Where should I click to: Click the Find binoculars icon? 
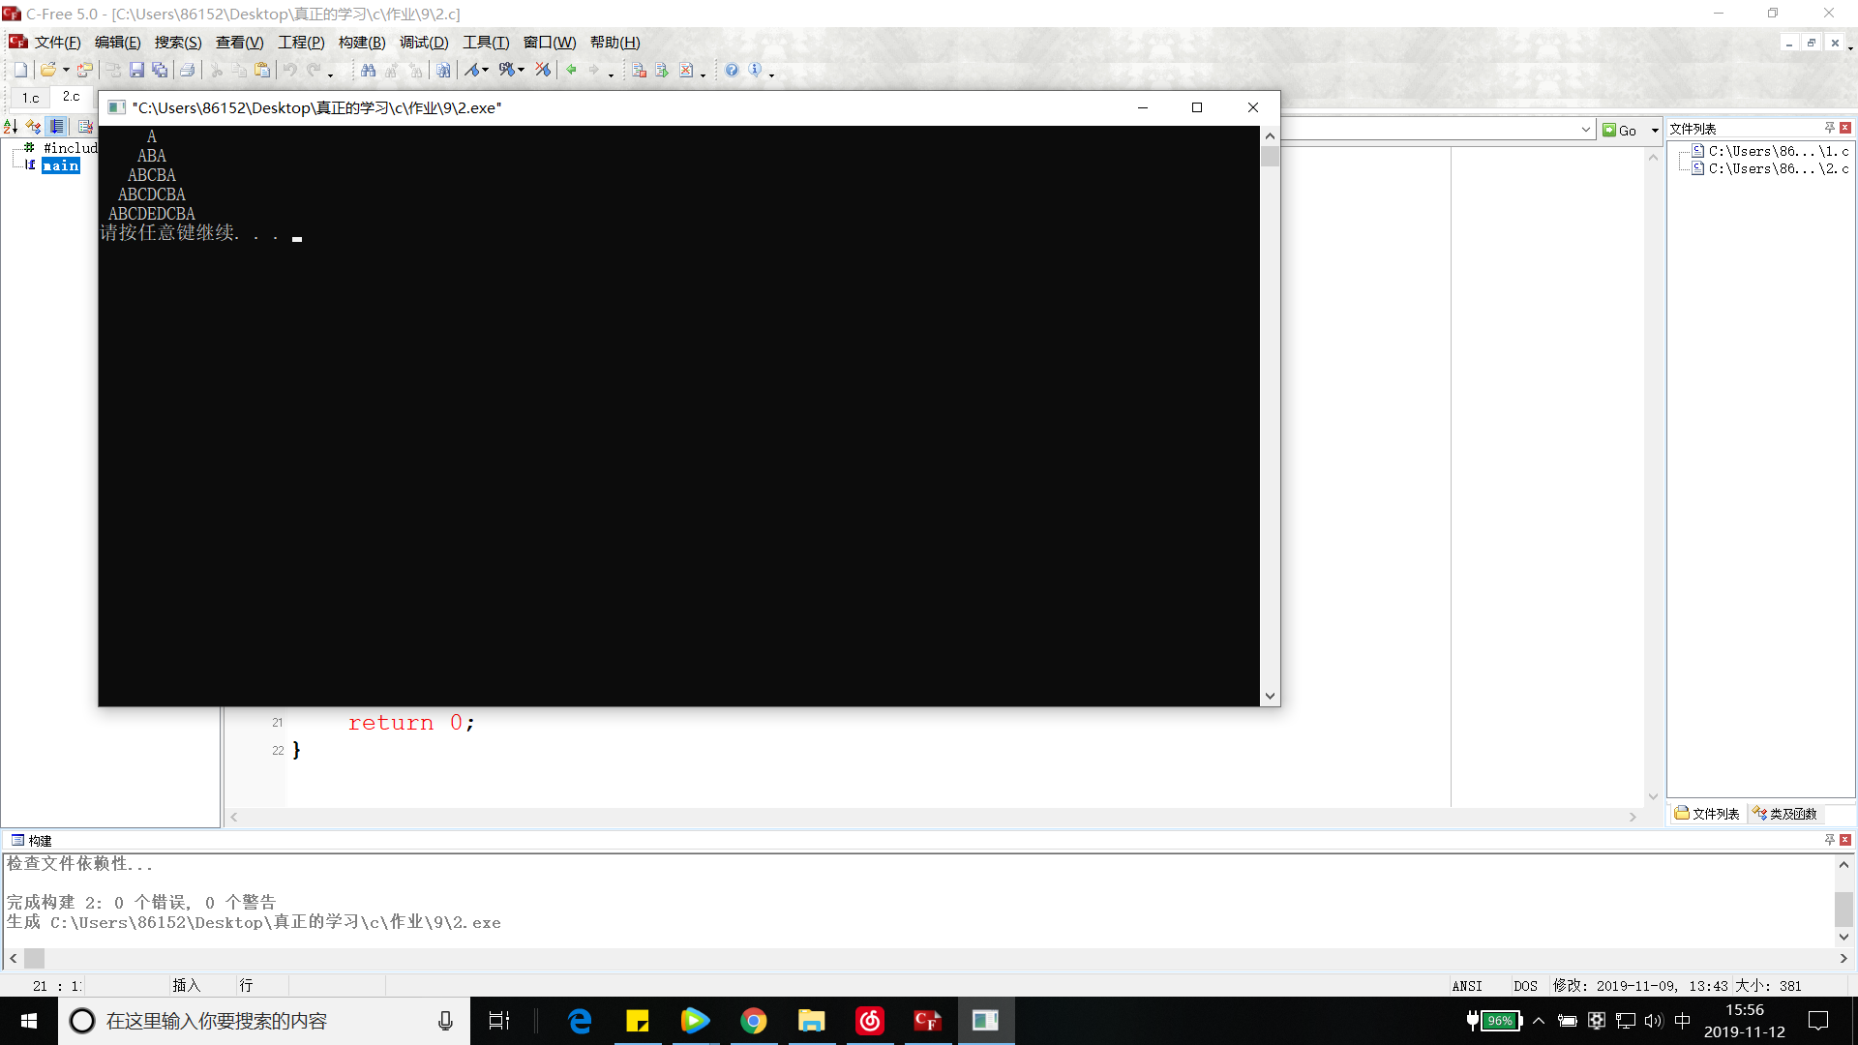(x=368, y=70)
